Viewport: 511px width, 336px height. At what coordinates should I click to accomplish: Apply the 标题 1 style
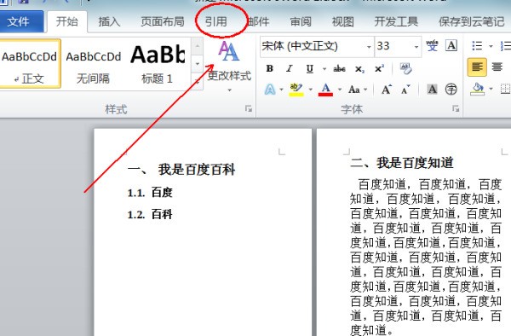pyautogui.click(x=158, y=64)
